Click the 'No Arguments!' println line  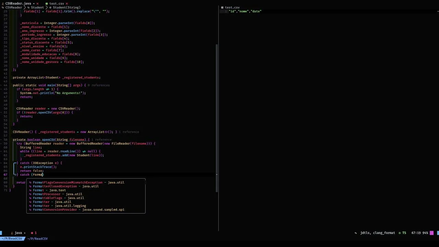[53, 93]
